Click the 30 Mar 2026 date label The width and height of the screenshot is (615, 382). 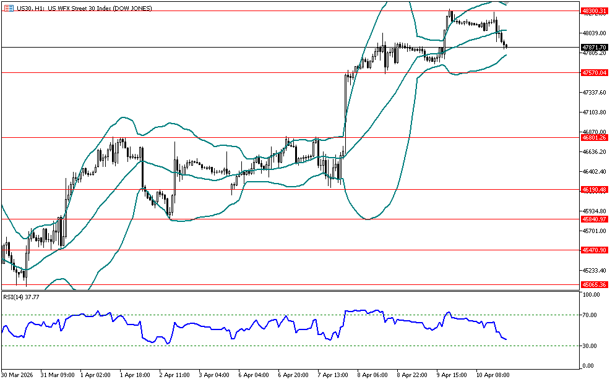17,375
